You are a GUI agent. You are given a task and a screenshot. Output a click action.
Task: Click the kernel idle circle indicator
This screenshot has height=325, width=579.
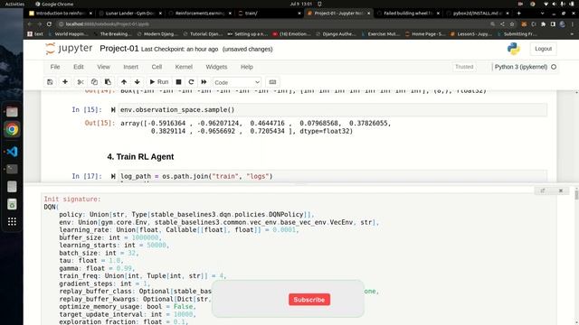click(554, 67)
